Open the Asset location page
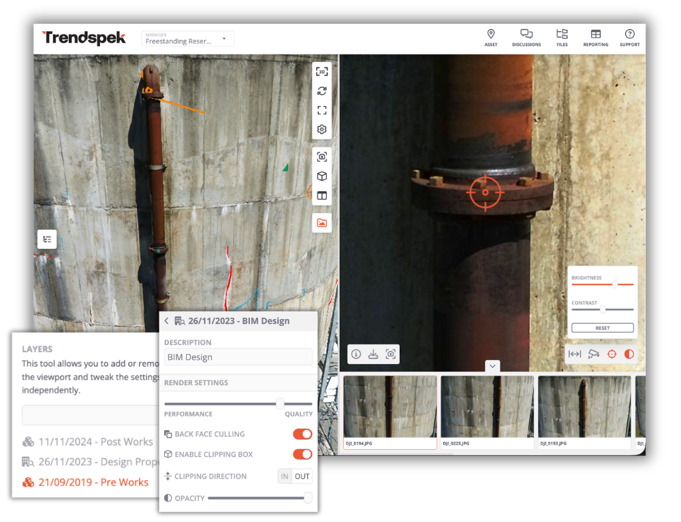The width and height of the screenshot is (681, 522). pyautogui.click(x=491, y=37)
